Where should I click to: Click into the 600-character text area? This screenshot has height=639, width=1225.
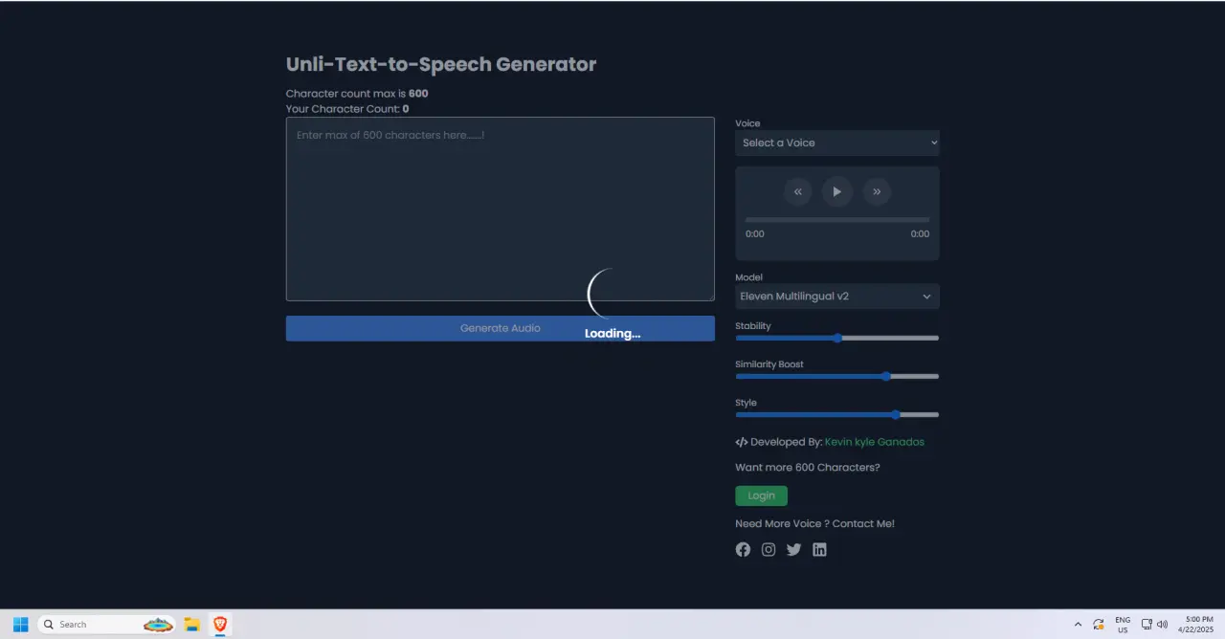click(x=501, y=209)
